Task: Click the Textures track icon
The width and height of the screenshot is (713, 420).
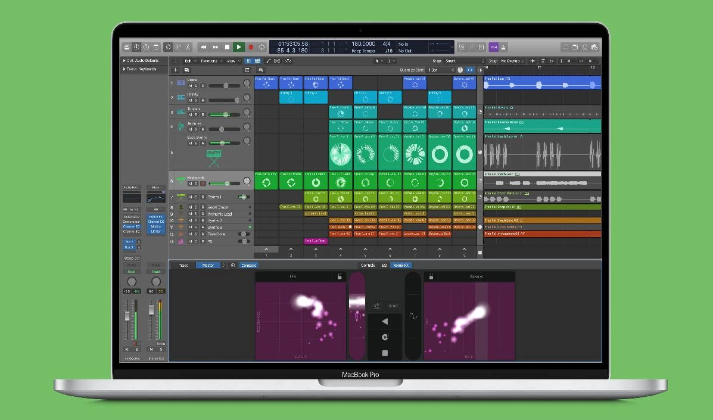Action: [x=181, y=126]
